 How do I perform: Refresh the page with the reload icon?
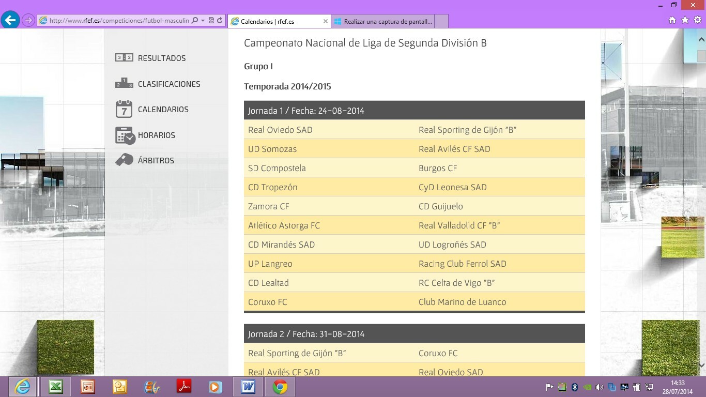tap(220, 21)
